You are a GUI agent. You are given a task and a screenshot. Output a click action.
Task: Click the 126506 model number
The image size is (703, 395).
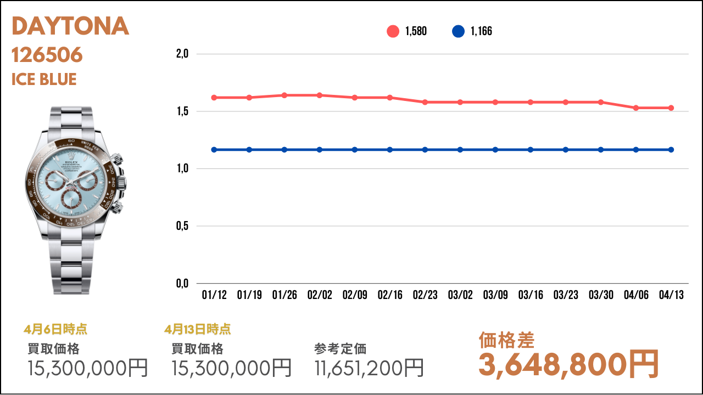click(47, 55)
